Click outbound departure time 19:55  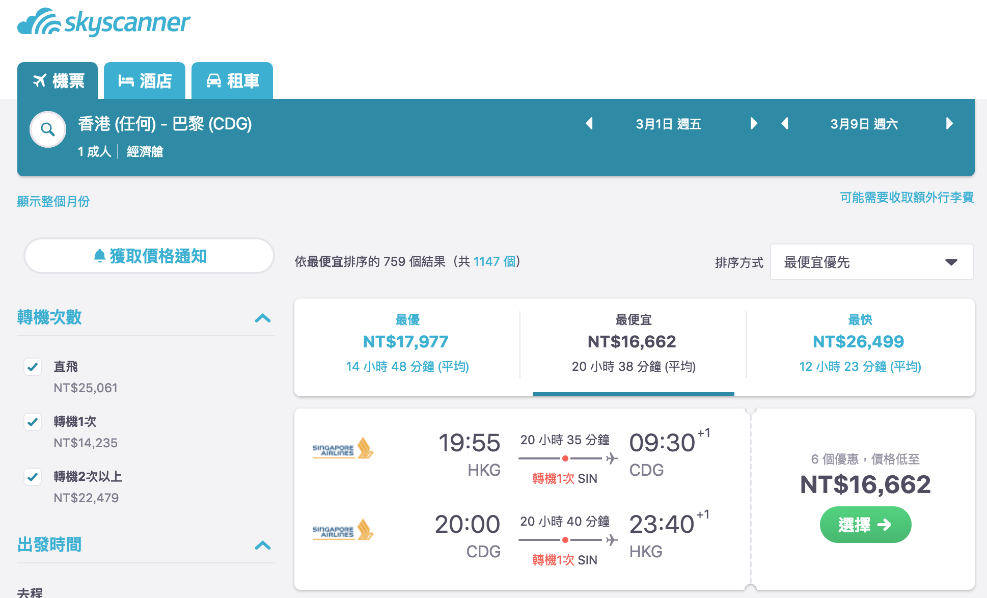(x=469, y=443)
